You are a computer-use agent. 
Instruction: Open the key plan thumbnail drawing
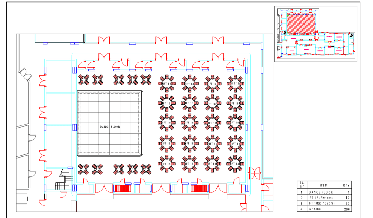tap(315, 34)
